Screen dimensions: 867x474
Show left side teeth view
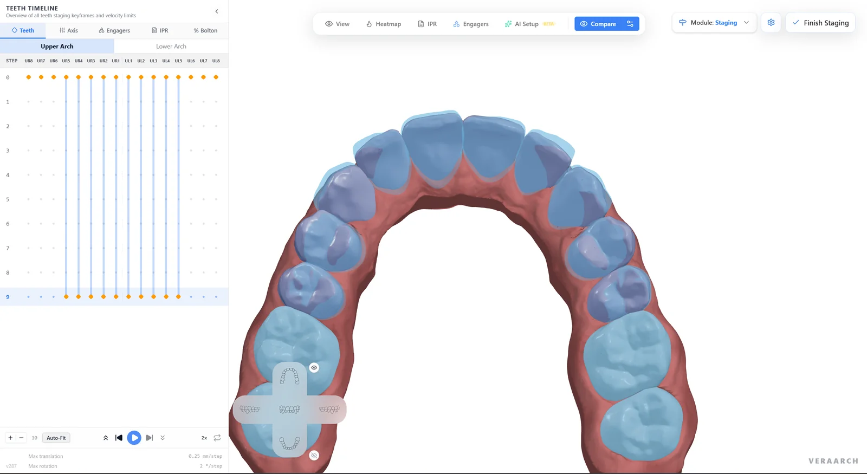click(x=329, y=410)
